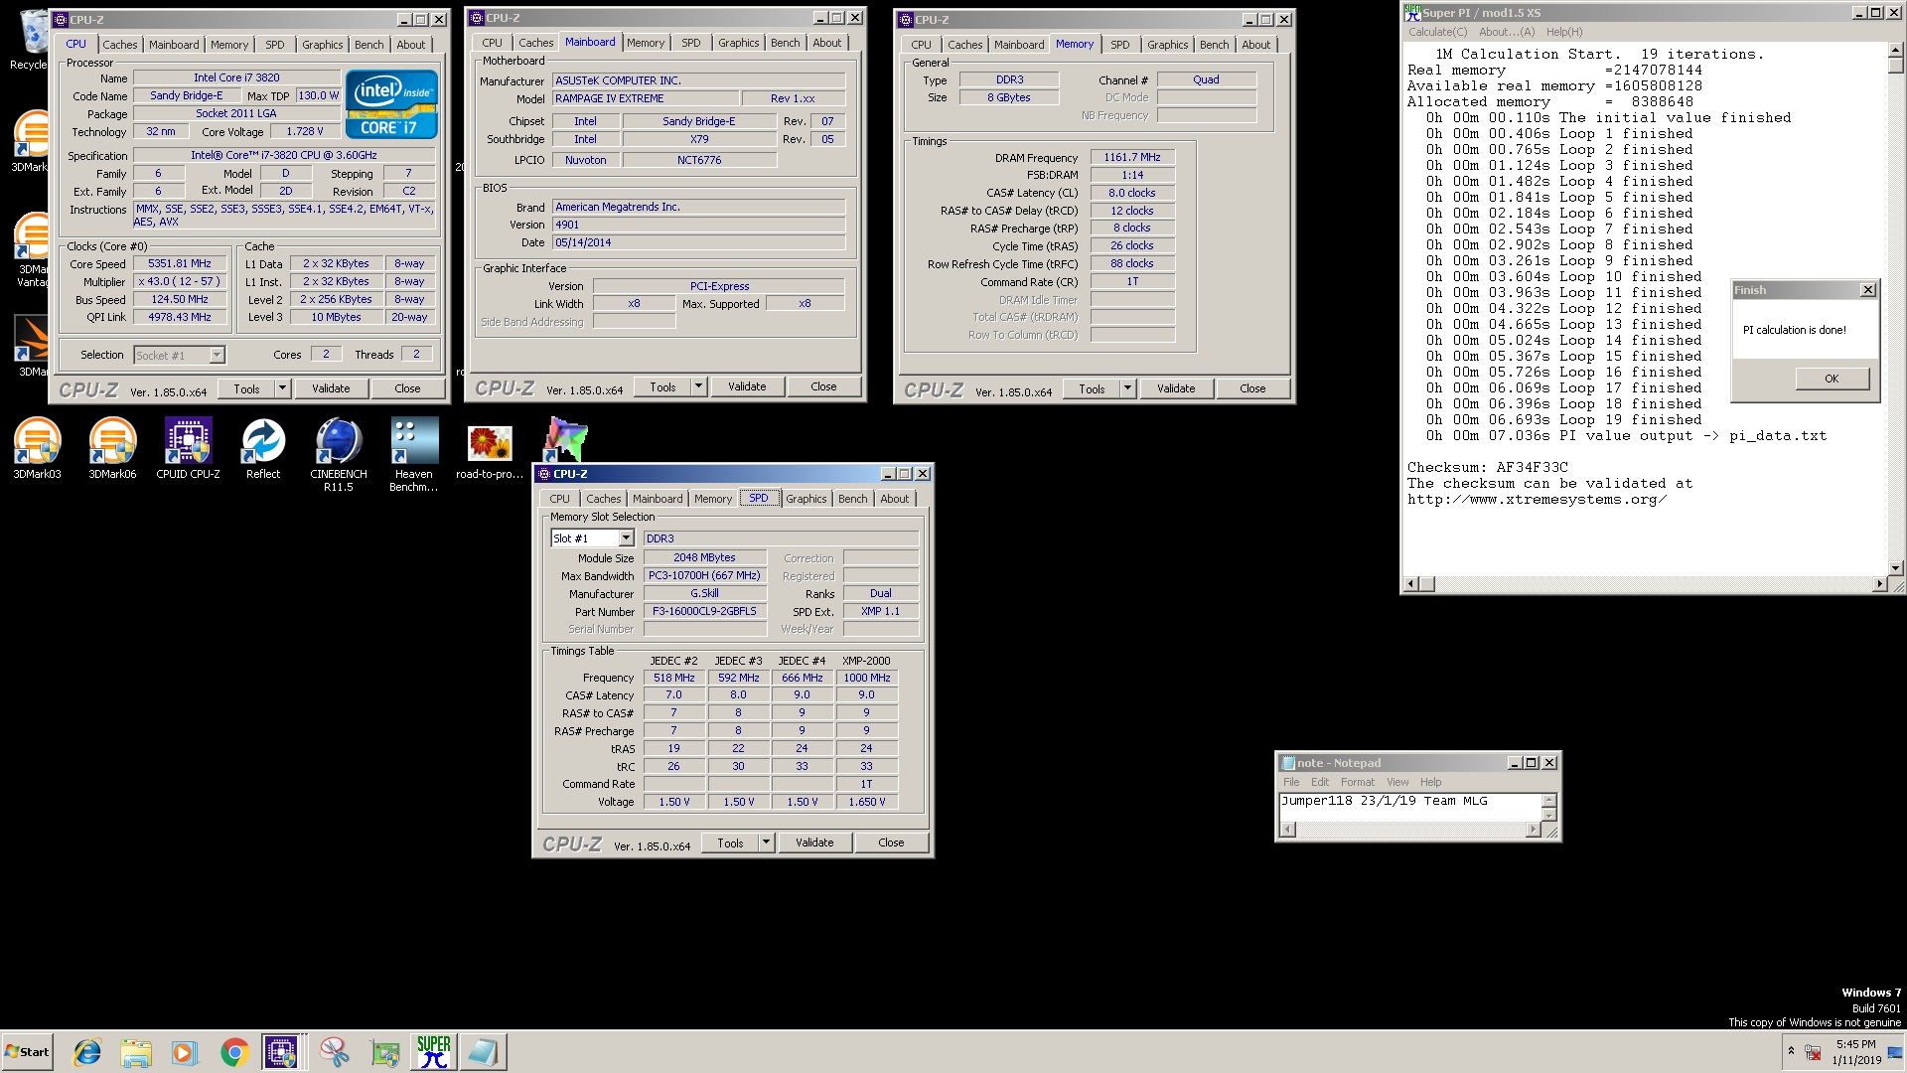Click the GPU-Z taskbar icon

pyautogui.click(x=384, y=1052)
